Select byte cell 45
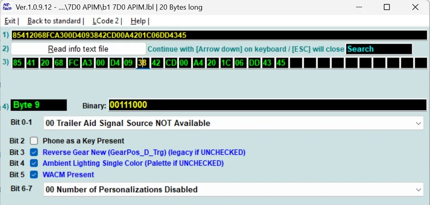The width and height of the screenshot is (430, 205). (281, 63)
